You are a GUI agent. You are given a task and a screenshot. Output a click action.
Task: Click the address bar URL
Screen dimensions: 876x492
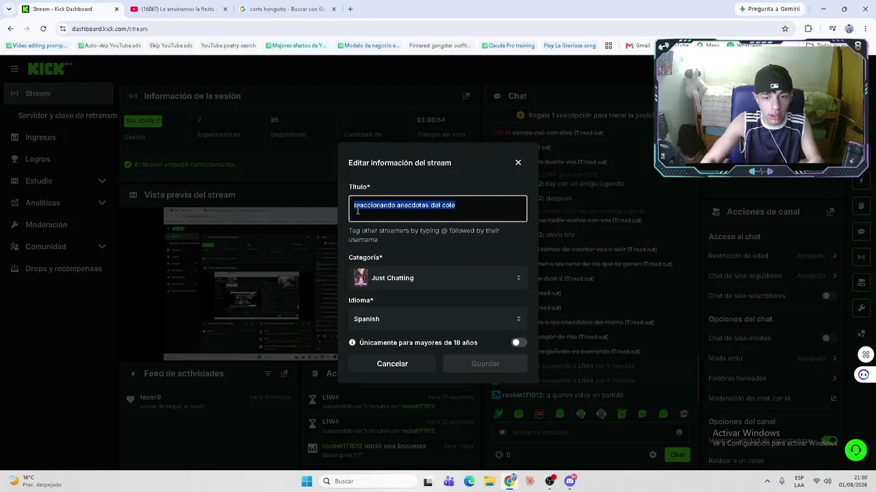coord(109,29)
